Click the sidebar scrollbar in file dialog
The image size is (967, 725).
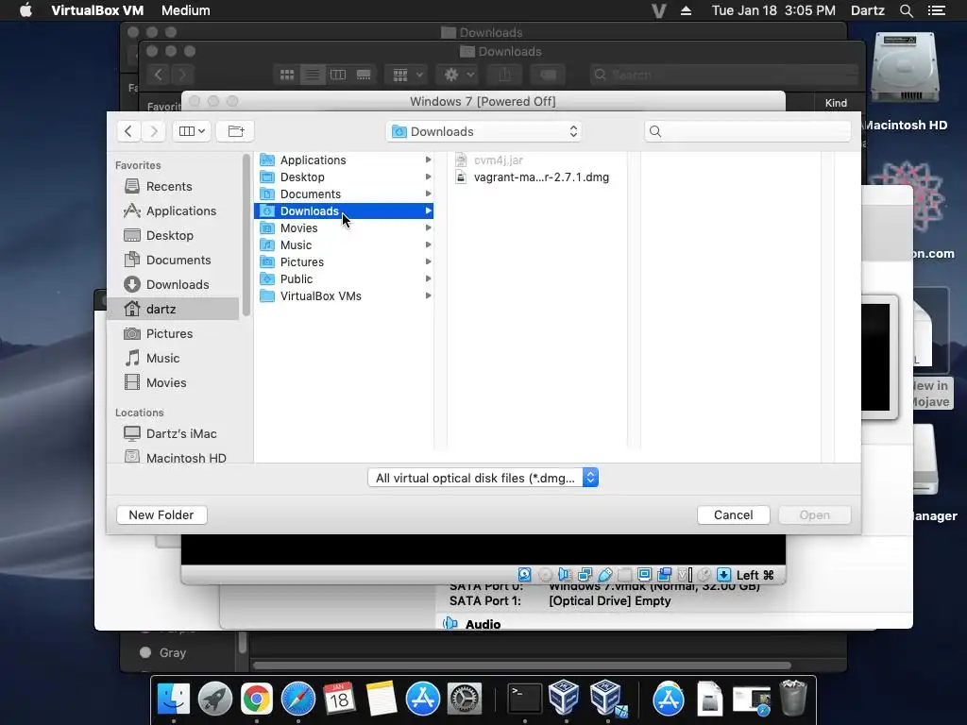coord(246,234)
